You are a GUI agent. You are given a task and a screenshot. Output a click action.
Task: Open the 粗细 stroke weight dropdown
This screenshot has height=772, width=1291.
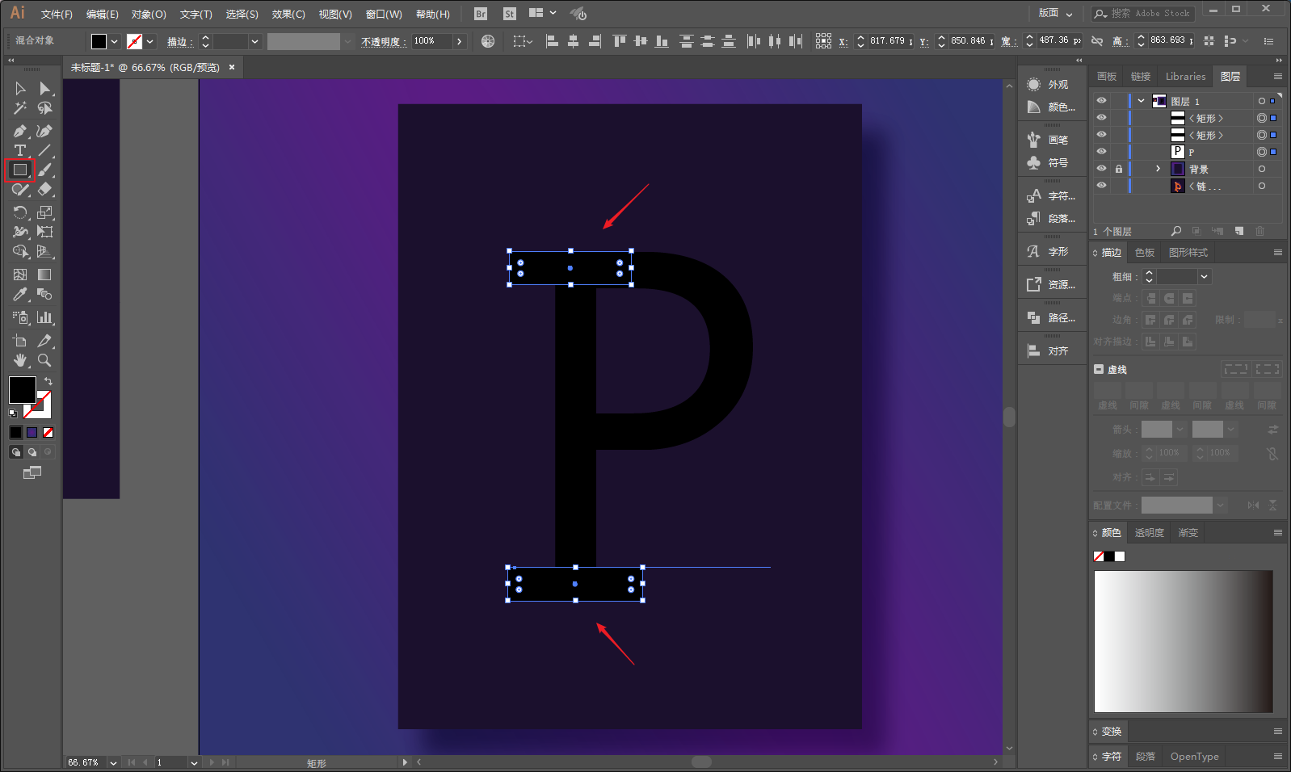click(1205, 277)
